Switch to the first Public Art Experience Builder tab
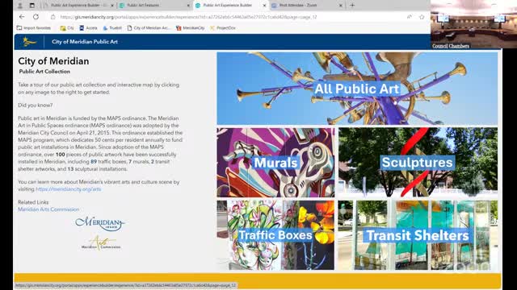Image resolution: width=517 pixels, height=290 pixels. [x=78, y=6]
